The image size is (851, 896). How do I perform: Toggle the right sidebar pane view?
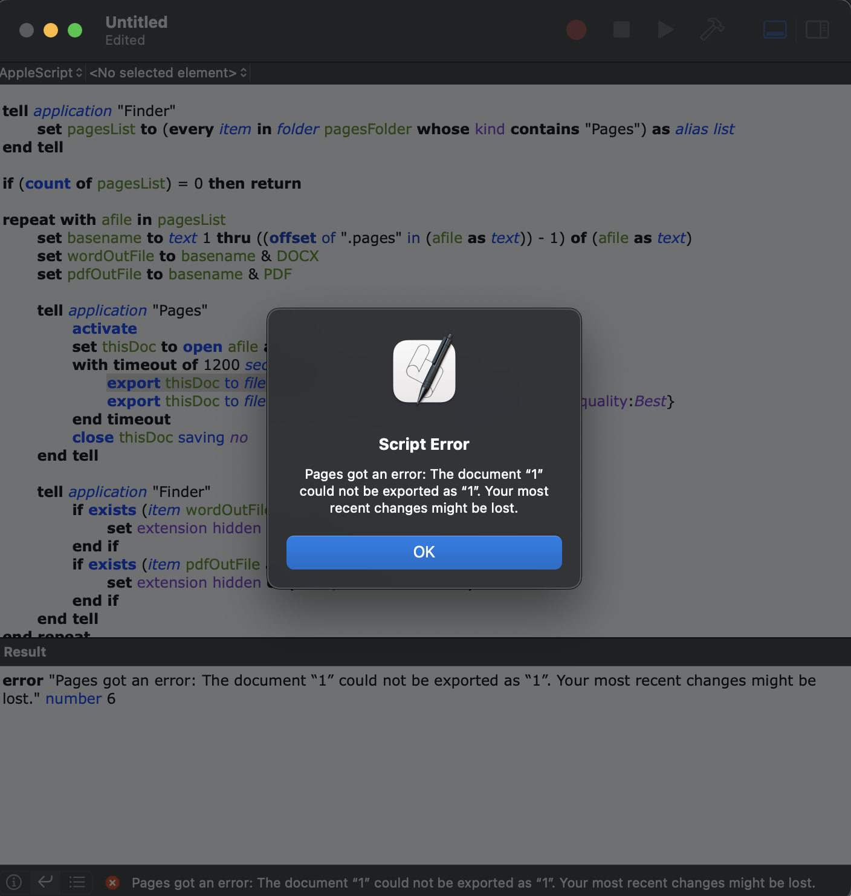tap(817, 30)
